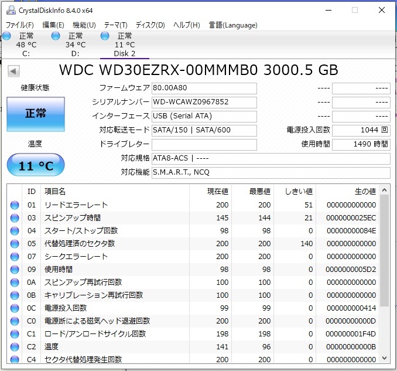The image size is (397, 371).
Task: Open the ヘルプ(H) menu
Action: click(187, 25)
